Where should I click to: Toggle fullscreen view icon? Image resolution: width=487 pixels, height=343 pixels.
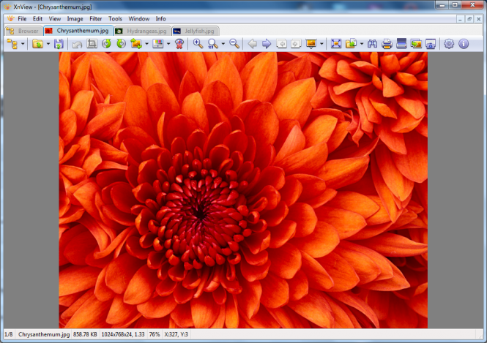coord(336,44)
